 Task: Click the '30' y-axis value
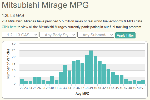pyautogui.click(x=14, y=44)
